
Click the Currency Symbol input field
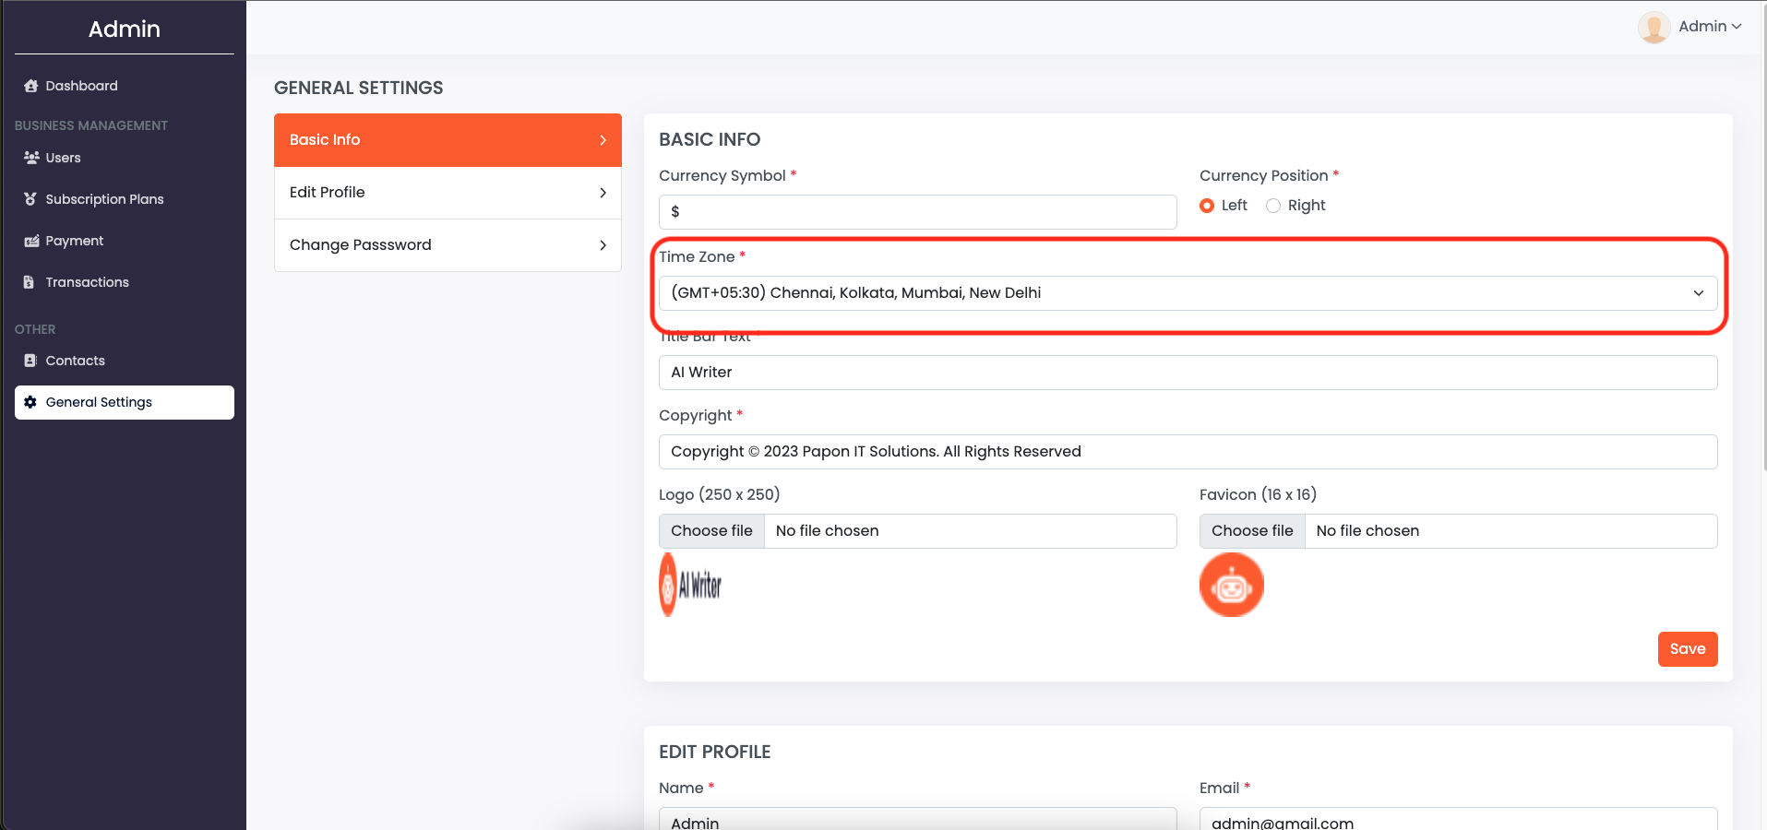point(917,212)
